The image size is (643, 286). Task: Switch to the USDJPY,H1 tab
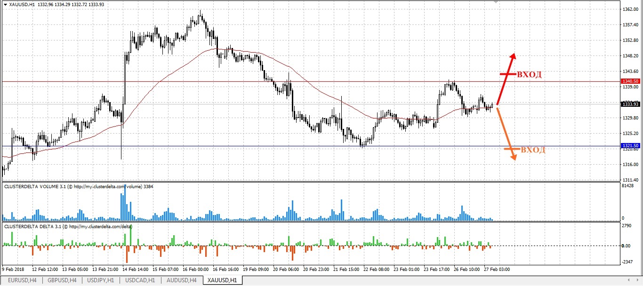100,280
